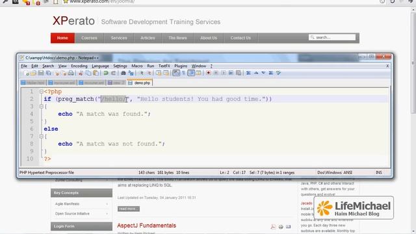Select the demo.php tab

[140, 83]
